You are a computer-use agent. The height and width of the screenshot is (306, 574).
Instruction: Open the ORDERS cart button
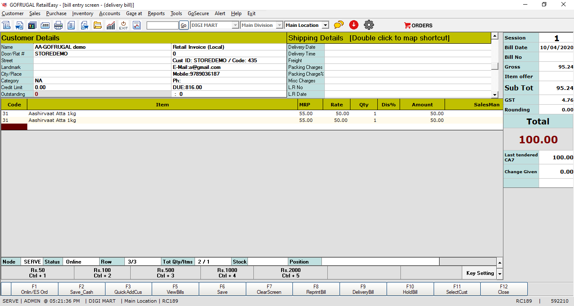[418, 25]
